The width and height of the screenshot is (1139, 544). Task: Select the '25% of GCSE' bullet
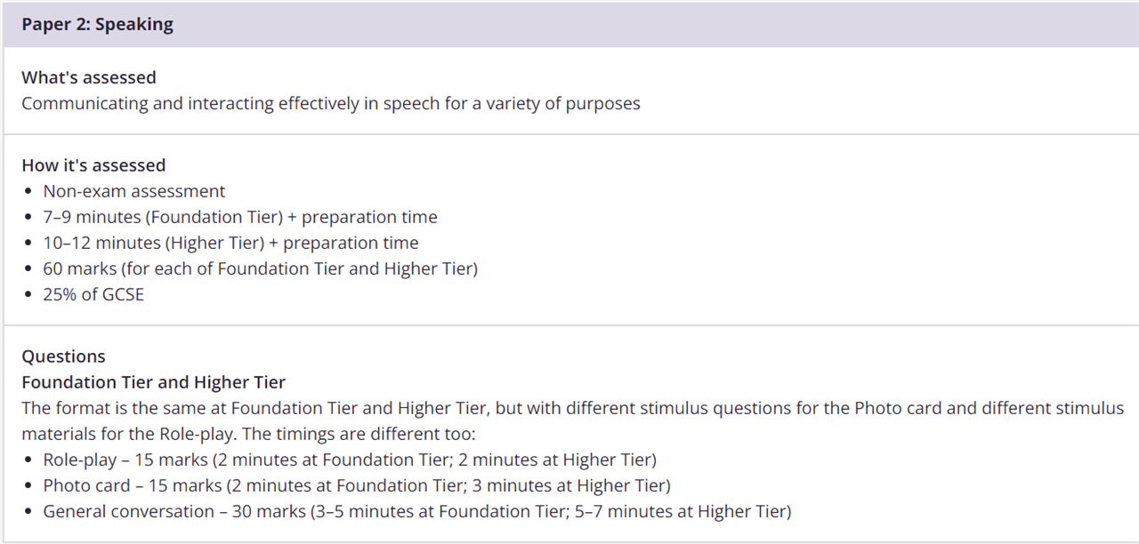(x=93, y=294)
